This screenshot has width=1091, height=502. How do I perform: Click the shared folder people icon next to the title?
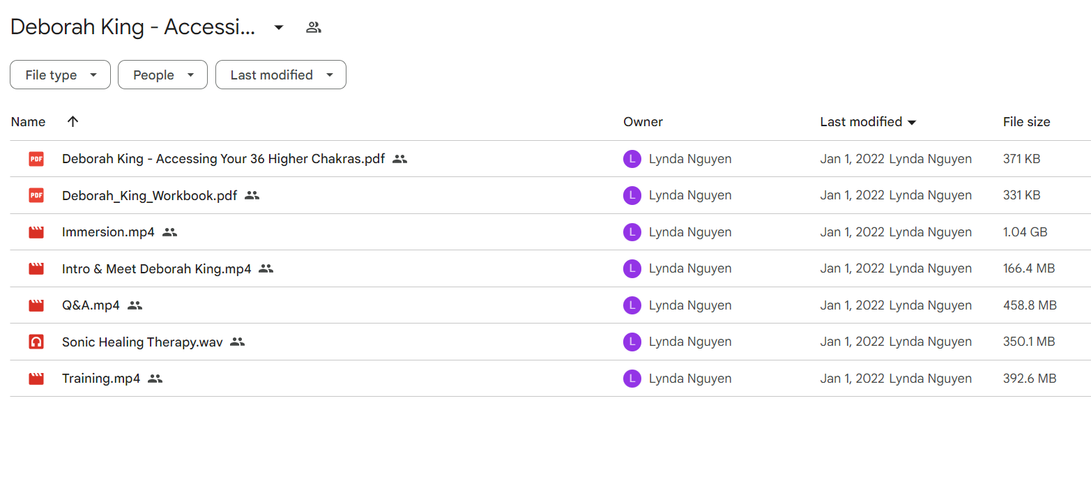point(314,28)
